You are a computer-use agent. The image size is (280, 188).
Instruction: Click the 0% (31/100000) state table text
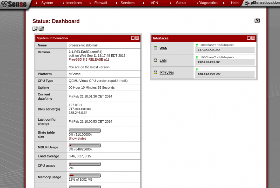[80, 135]
